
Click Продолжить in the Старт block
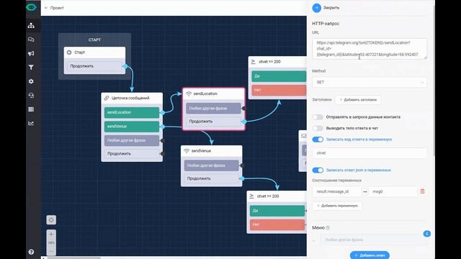tap(94, 66)
